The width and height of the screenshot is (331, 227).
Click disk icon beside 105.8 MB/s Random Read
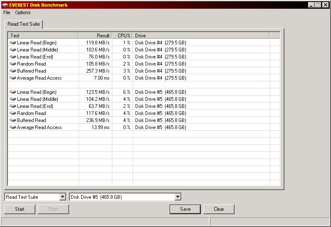[13, 64]
